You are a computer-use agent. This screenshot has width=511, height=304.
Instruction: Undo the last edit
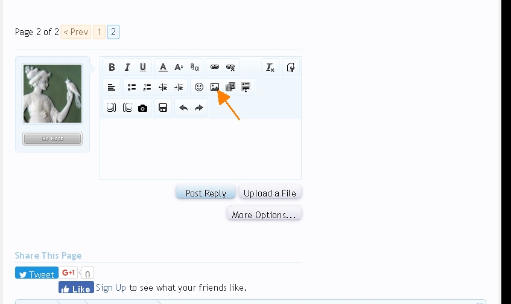click(x=183, y=108)
